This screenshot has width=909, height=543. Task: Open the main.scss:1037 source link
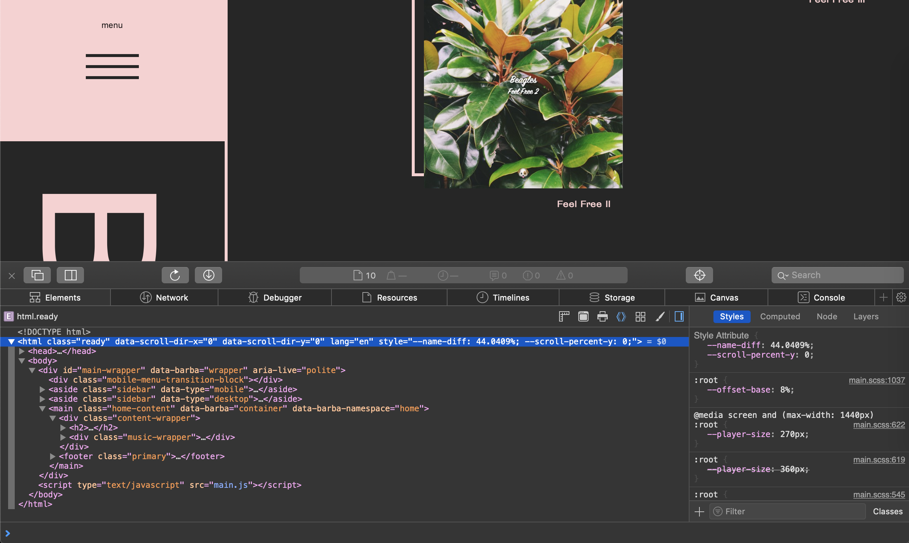877,380
